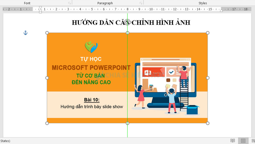Select the top-right resize handle of the picture
Image resolution: width=255 pixels, height=144 pixels.
(208, 33)
